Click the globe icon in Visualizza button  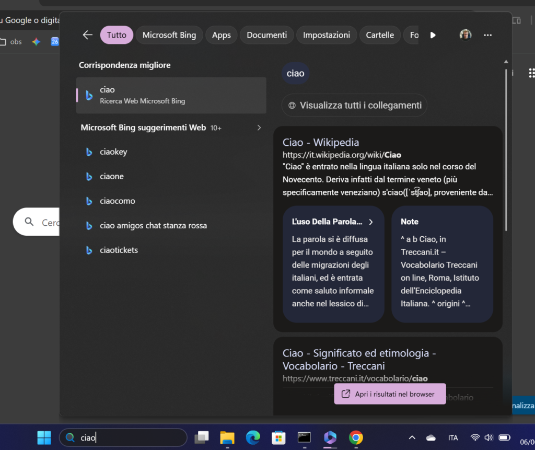pyautogui.click(x=292, y=106)
